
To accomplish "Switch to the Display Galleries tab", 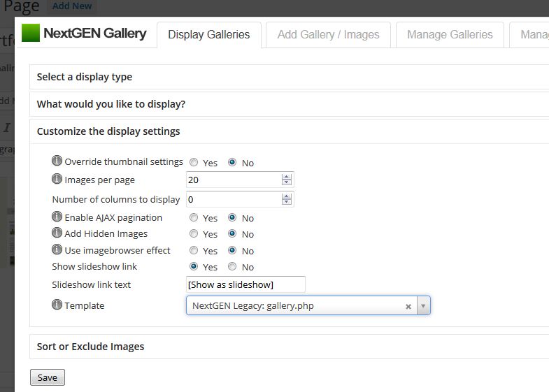I will (x=209, y=35).
